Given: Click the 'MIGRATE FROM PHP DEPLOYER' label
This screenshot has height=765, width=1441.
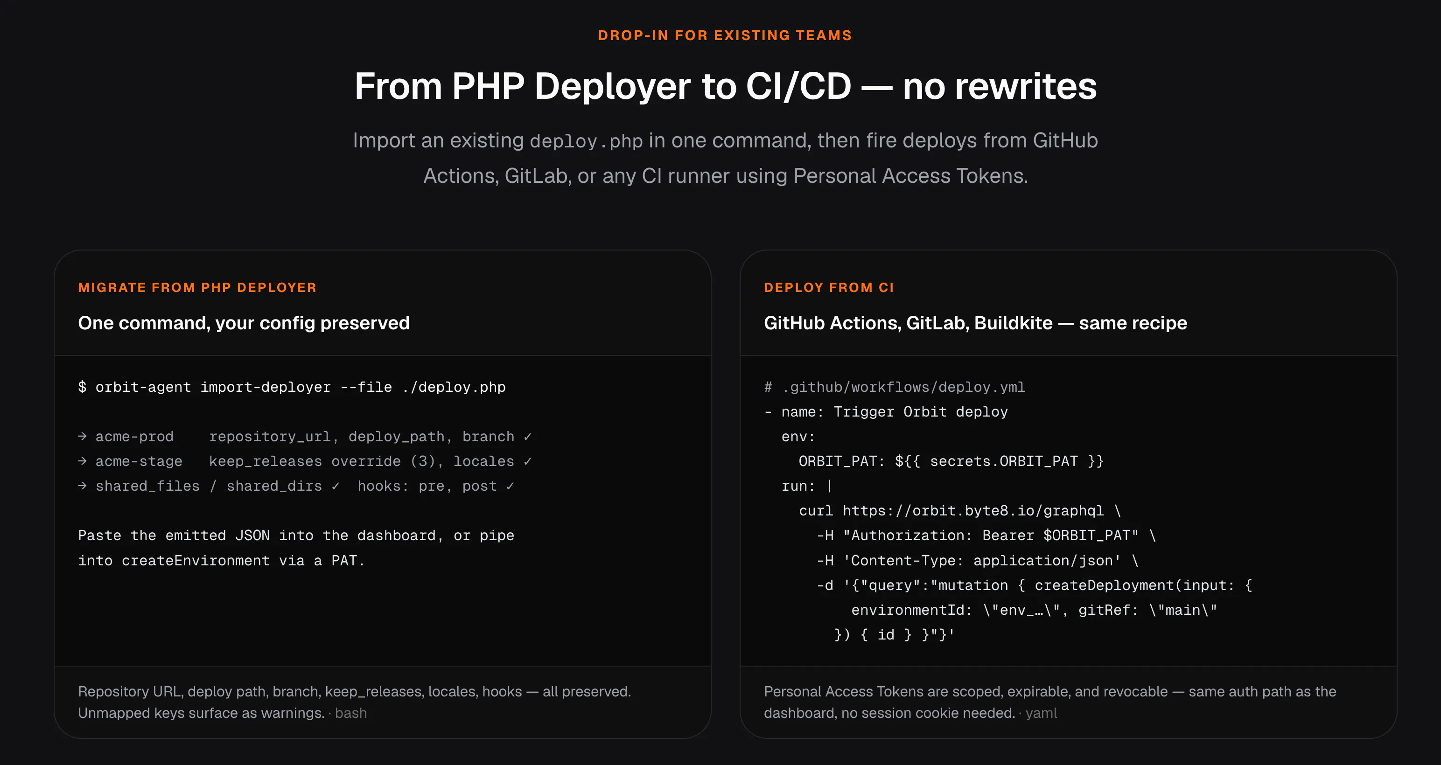Looking at the screenshot, I should pyautogui.click(x=197, y=287).
